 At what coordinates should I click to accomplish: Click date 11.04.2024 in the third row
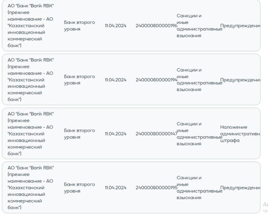tap(115, 134)
